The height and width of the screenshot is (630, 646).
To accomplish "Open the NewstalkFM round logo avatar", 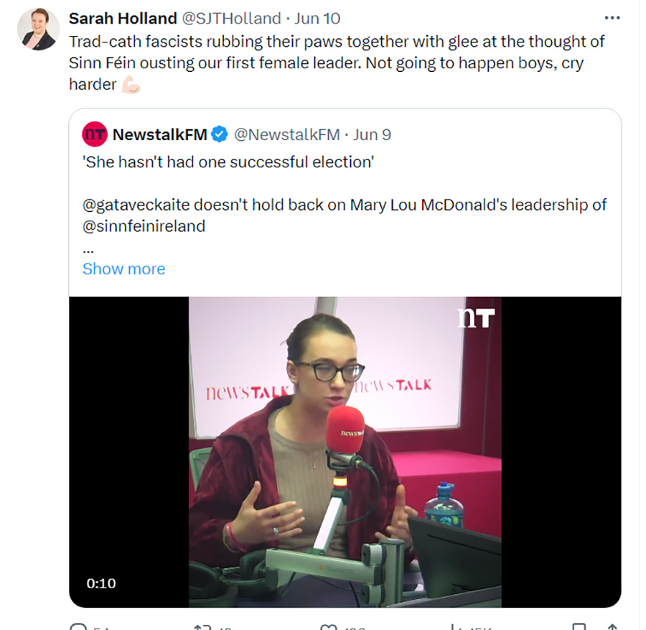I will [95, 134].
